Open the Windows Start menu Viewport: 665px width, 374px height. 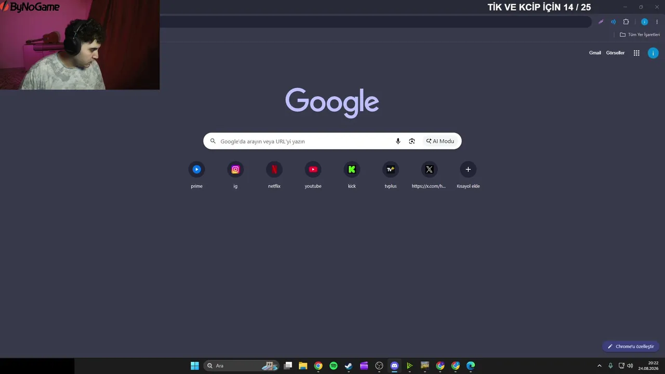click(x=195, y=366)
